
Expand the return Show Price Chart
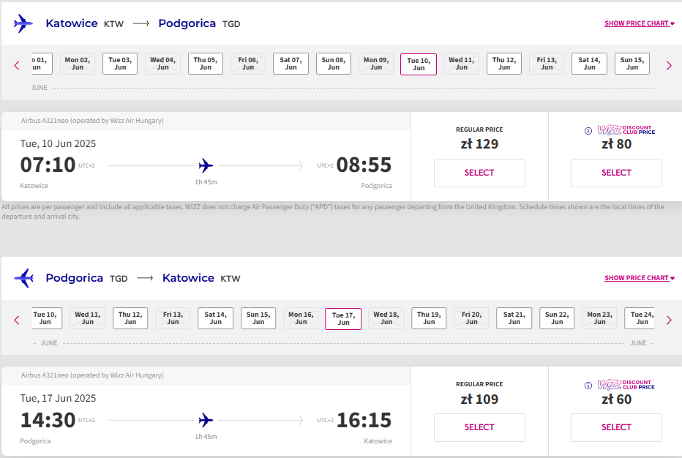coord(640,278)
